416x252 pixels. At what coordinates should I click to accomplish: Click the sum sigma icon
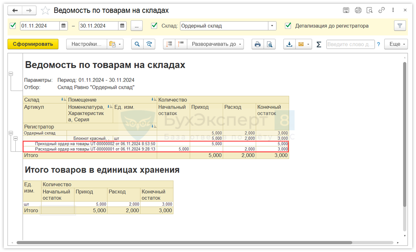(x=319, y=44)
